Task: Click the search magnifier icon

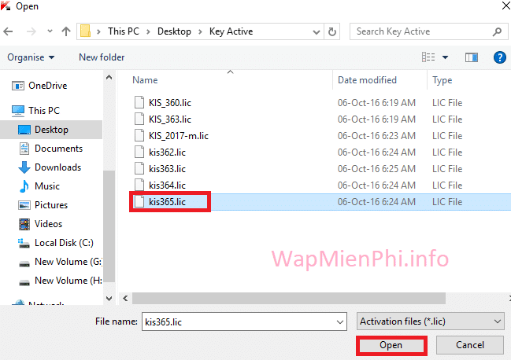Action: click(497, 31)
